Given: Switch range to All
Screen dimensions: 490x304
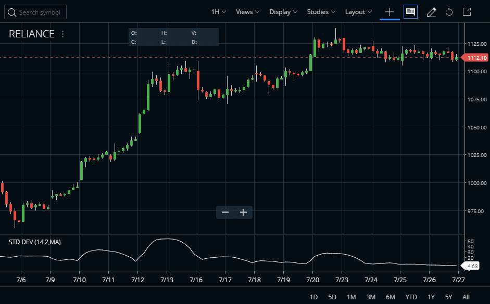Looking at the screenshot, I should (466, 297).
